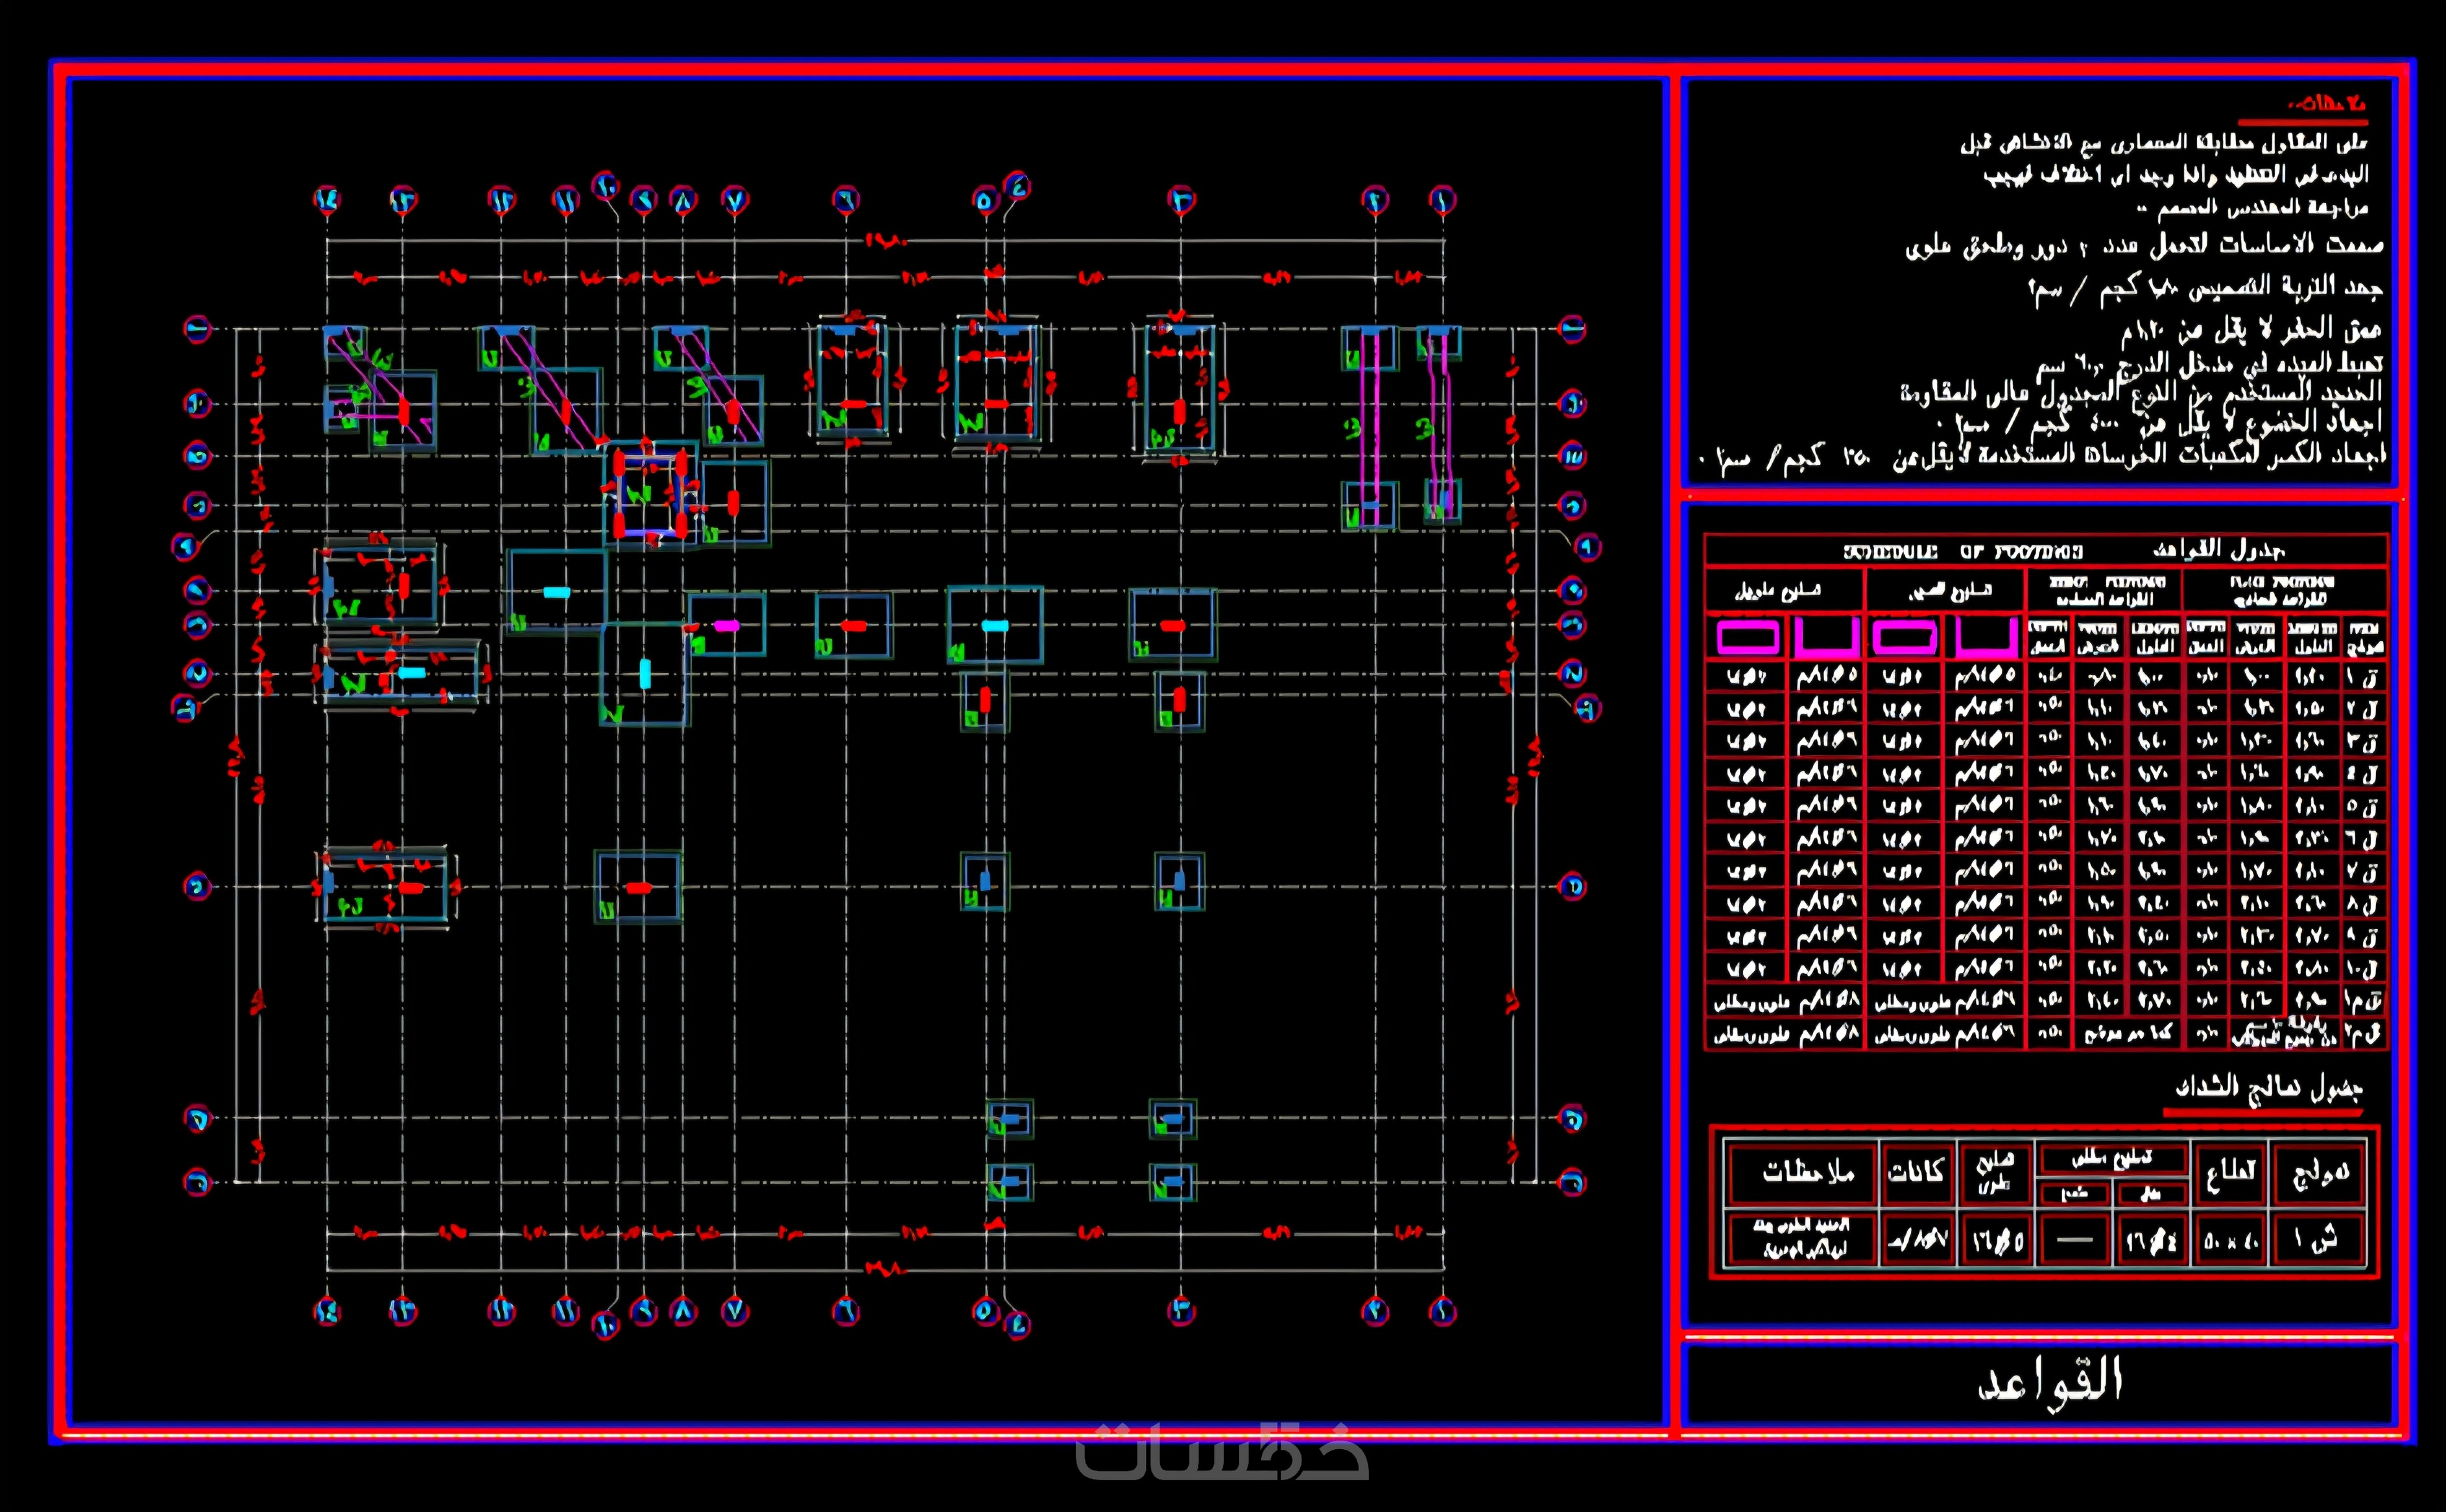
Task: Click the red underlined notes heading at top right
Action: (x=2326, y=104)
